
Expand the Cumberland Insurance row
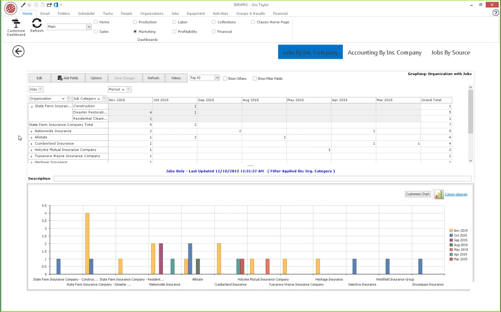(32, 144)
